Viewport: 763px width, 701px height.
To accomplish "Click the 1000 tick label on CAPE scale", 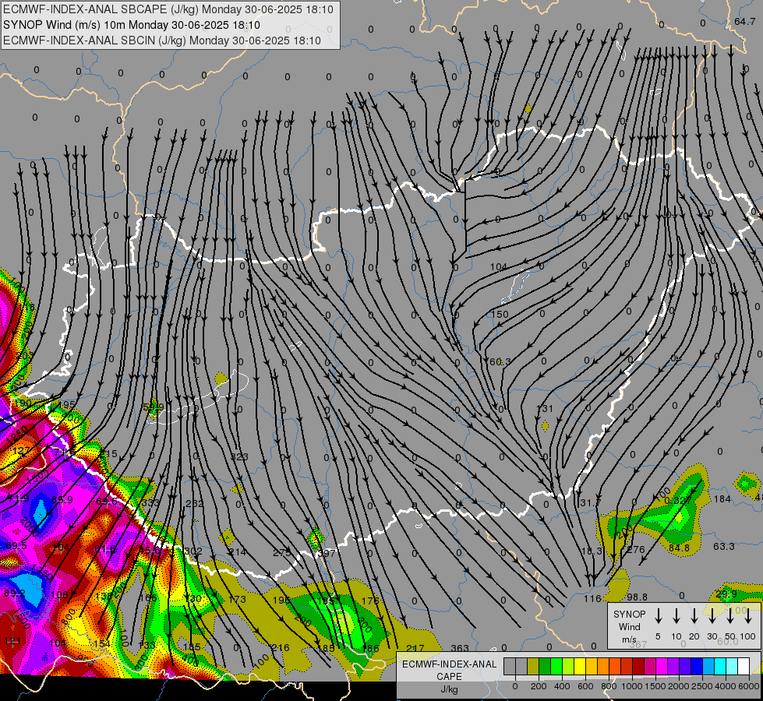I will click(632, 686).
